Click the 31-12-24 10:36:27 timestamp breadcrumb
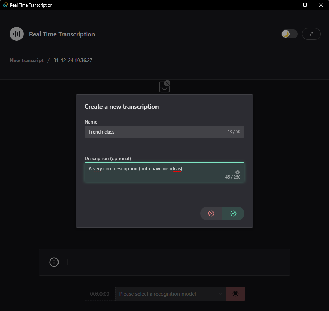Screen dimensions: 329x311 pyautogui.click(x=73, y=60)
